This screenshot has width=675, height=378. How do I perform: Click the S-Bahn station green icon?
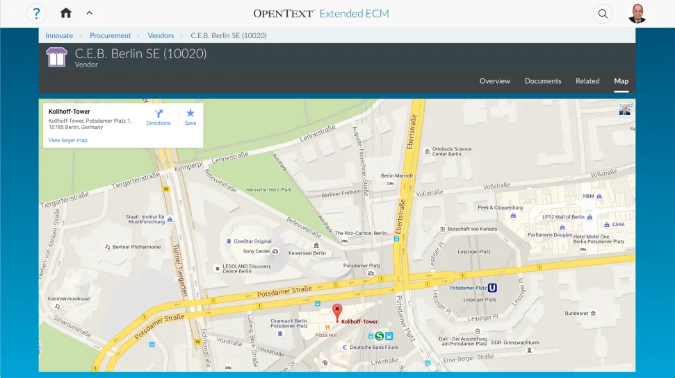(x=379, y=336)
